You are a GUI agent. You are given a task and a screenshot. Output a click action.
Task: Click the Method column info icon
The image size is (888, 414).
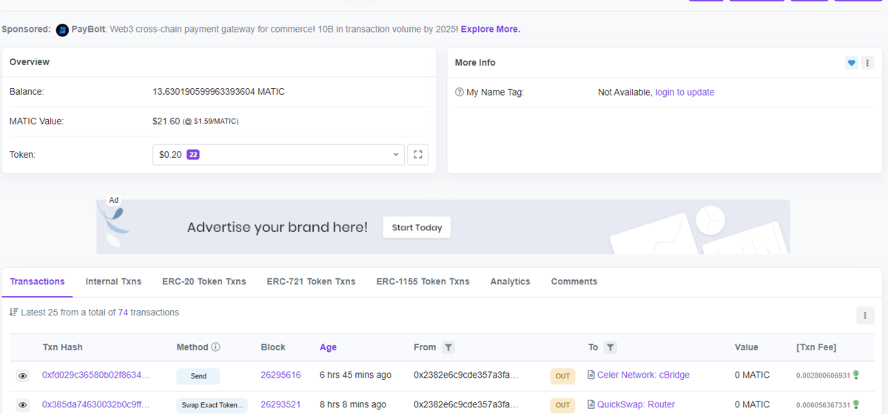(x=215, y=347)
